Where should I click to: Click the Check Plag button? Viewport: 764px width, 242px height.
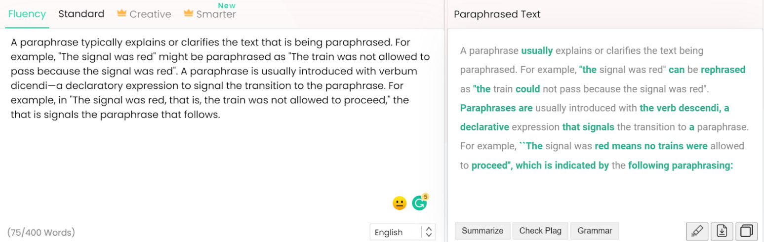(540, 231)
